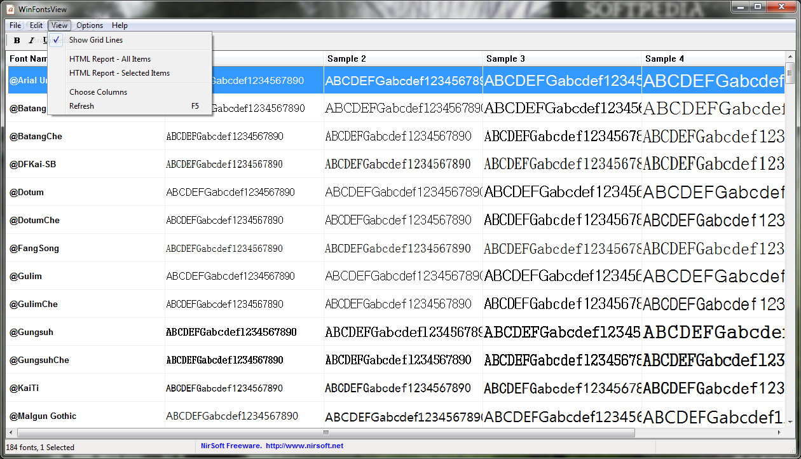
Task: Click the horizontal scrollbar left arrow
Action: [12, 433]
